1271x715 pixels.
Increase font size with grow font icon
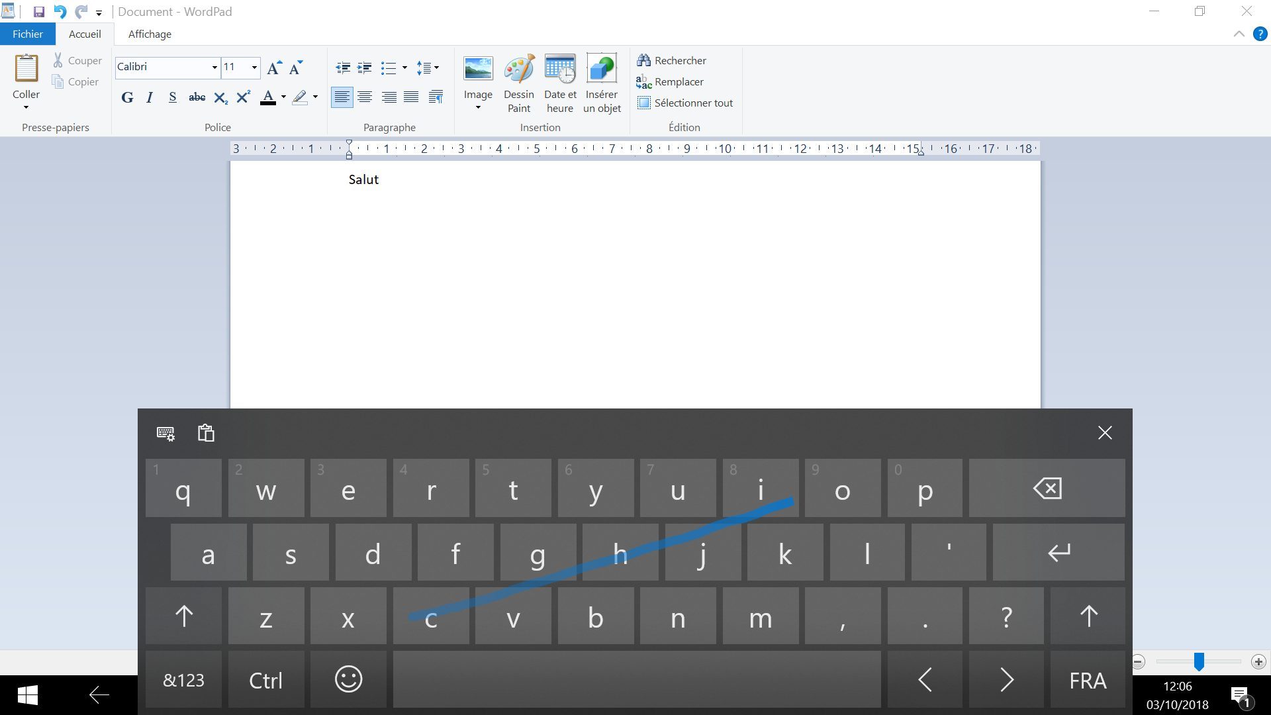(x=274, y=67)
